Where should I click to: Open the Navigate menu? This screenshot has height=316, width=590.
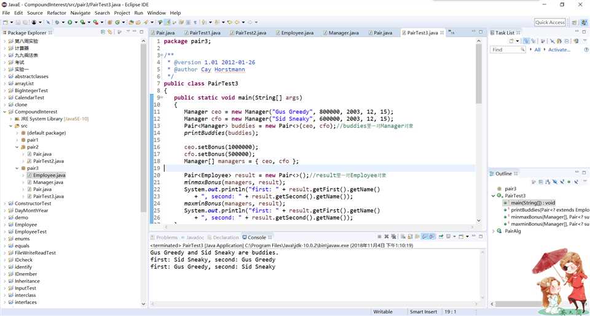coord(80,13)
